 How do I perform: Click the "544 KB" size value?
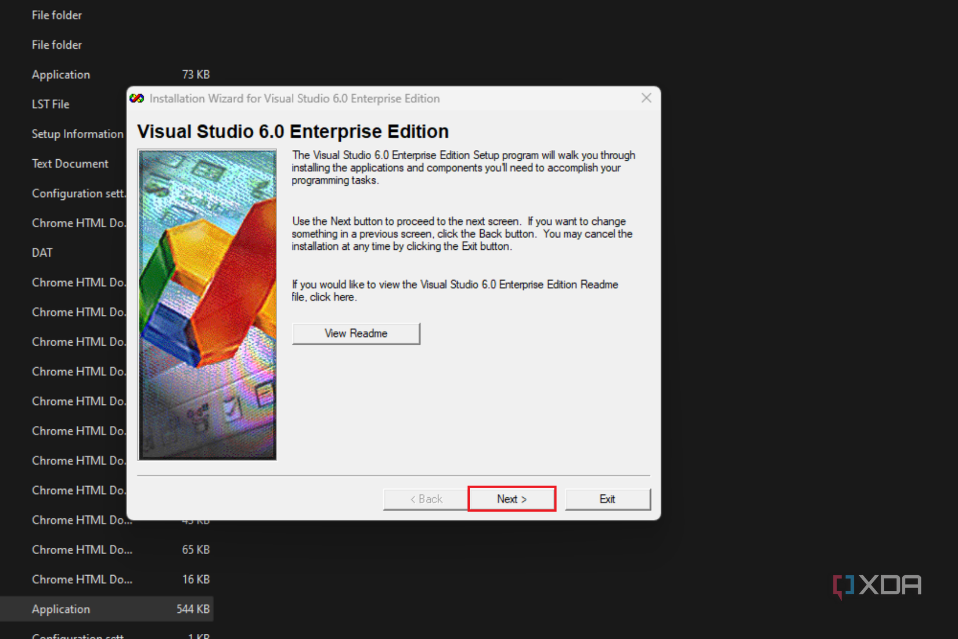193,609
